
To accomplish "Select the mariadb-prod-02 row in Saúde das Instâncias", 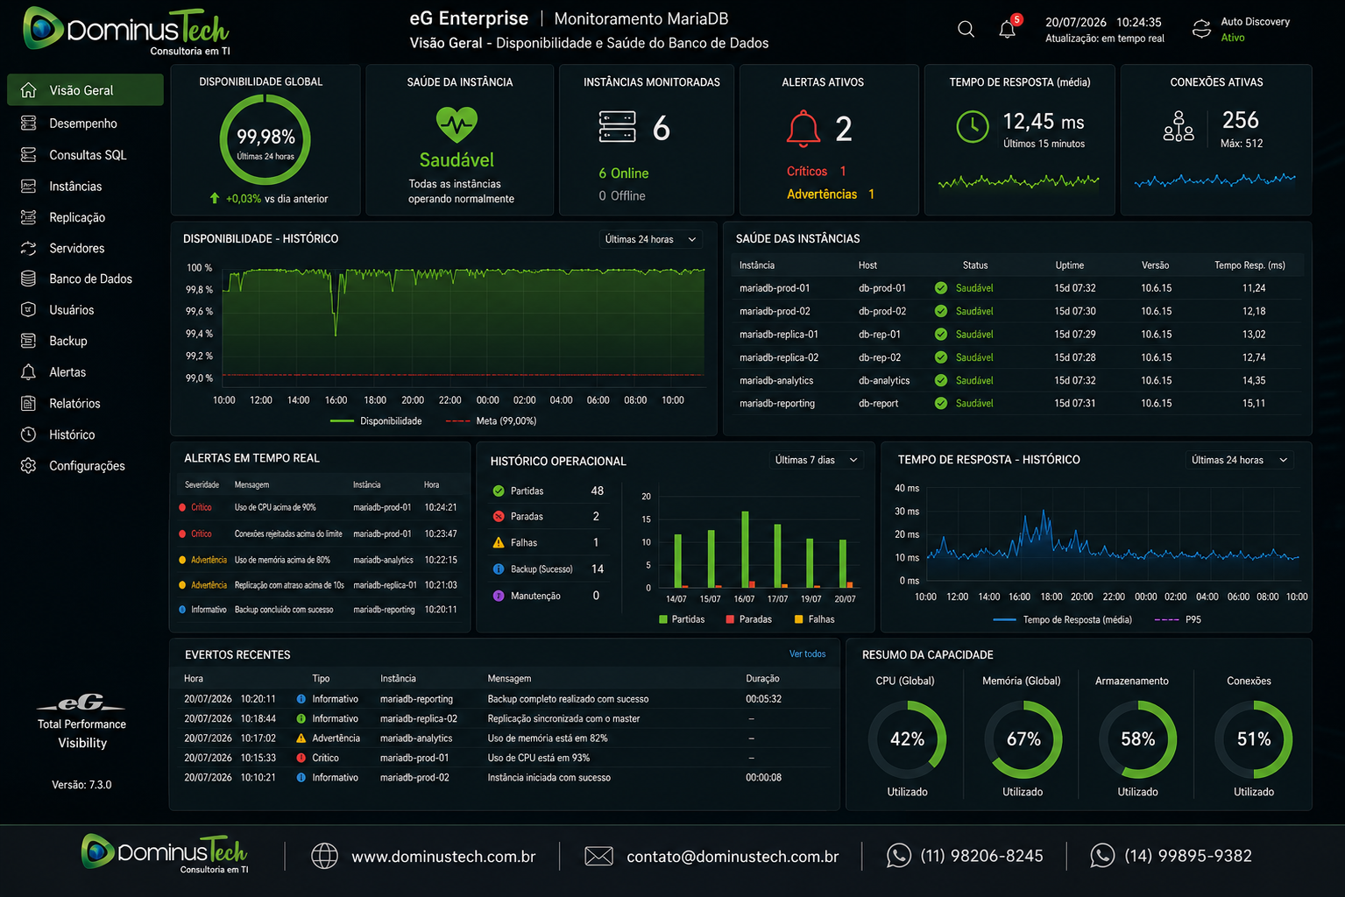I will point(1016,311).
